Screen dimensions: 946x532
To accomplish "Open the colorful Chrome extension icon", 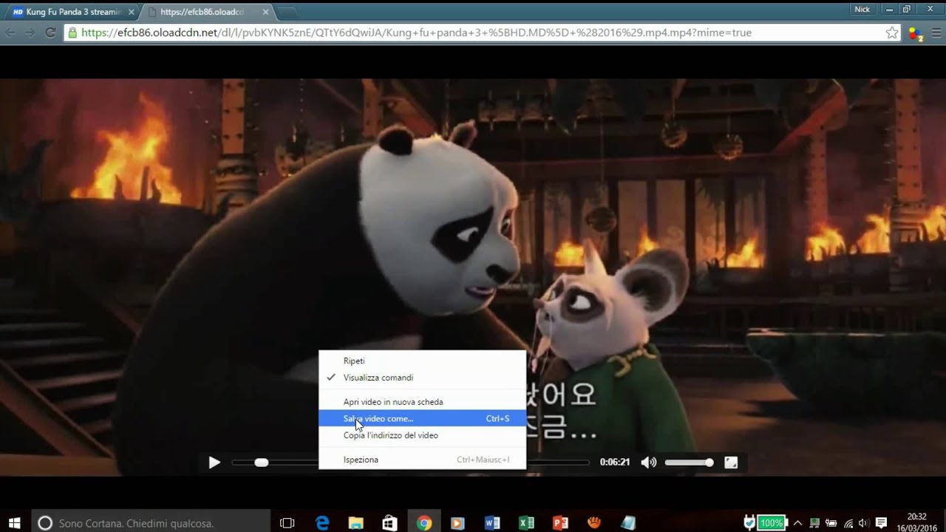I will [x=915, y=33].
